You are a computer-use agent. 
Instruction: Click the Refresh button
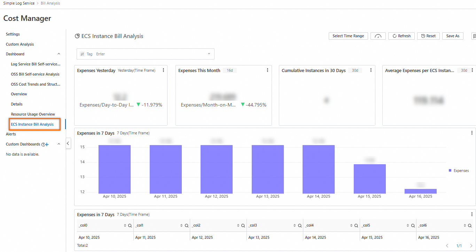coord(401,36)
